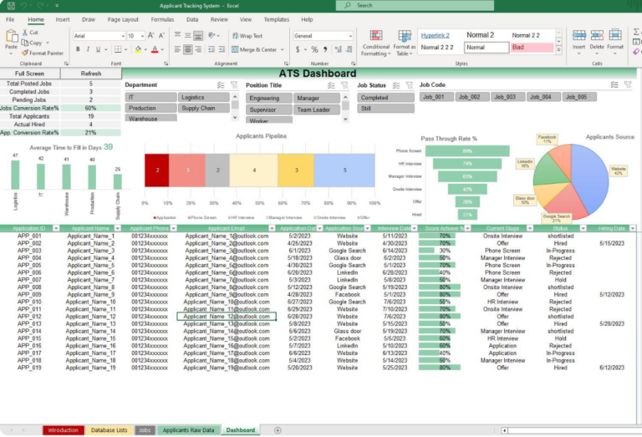The width and height of the screenshot is (642, 437).
Task: Toggle Wrap Text
Action: 247,36
